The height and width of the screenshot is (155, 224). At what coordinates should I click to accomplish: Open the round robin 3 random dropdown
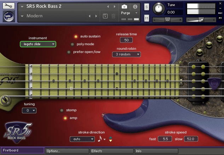pyautogui.click(x=126, y=54)
